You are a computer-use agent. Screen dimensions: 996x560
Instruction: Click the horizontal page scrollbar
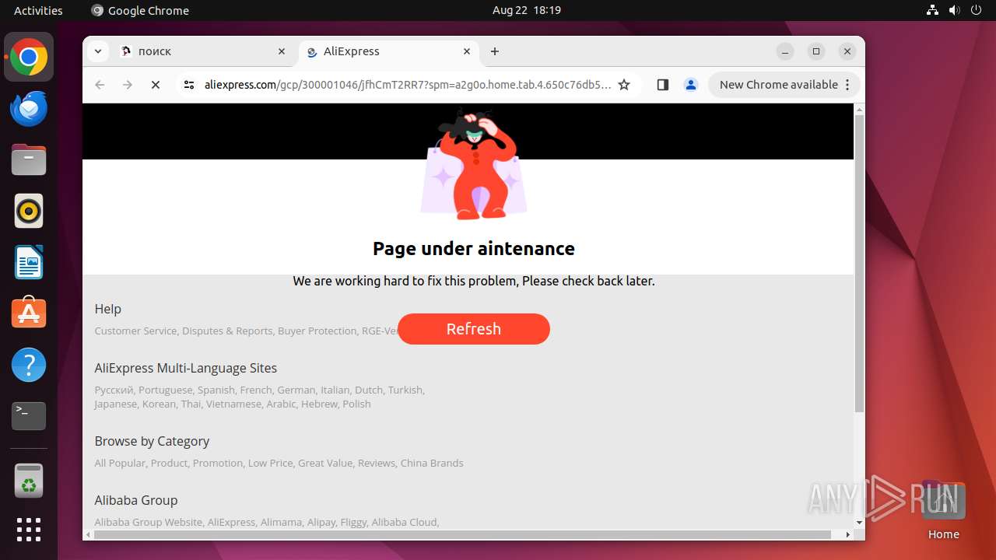(463, 534)
